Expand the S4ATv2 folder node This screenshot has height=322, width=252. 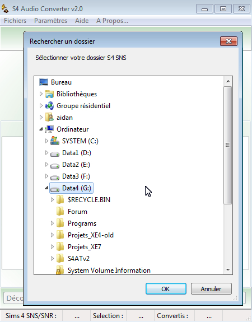click(x=52, y=258)
